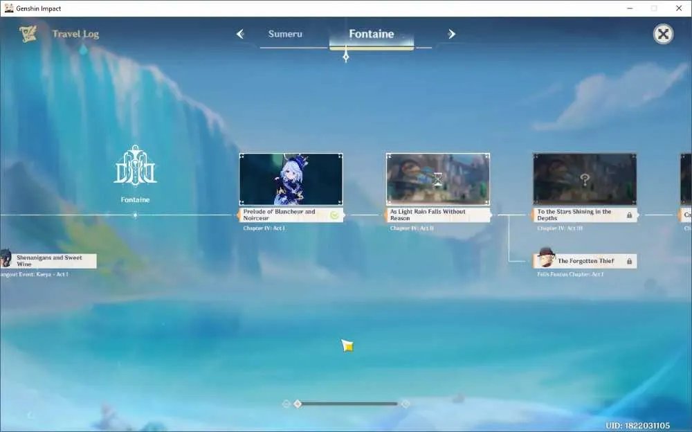Select the Fontaine tab

[x=371, y=34]
